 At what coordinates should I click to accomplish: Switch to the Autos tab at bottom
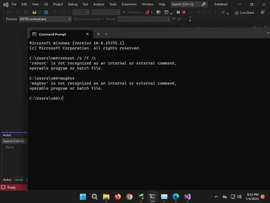pos(7,180)
